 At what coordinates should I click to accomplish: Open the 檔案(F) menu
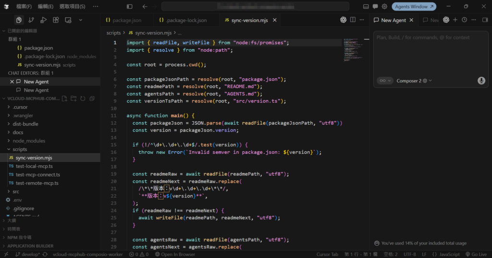point(24,6)
